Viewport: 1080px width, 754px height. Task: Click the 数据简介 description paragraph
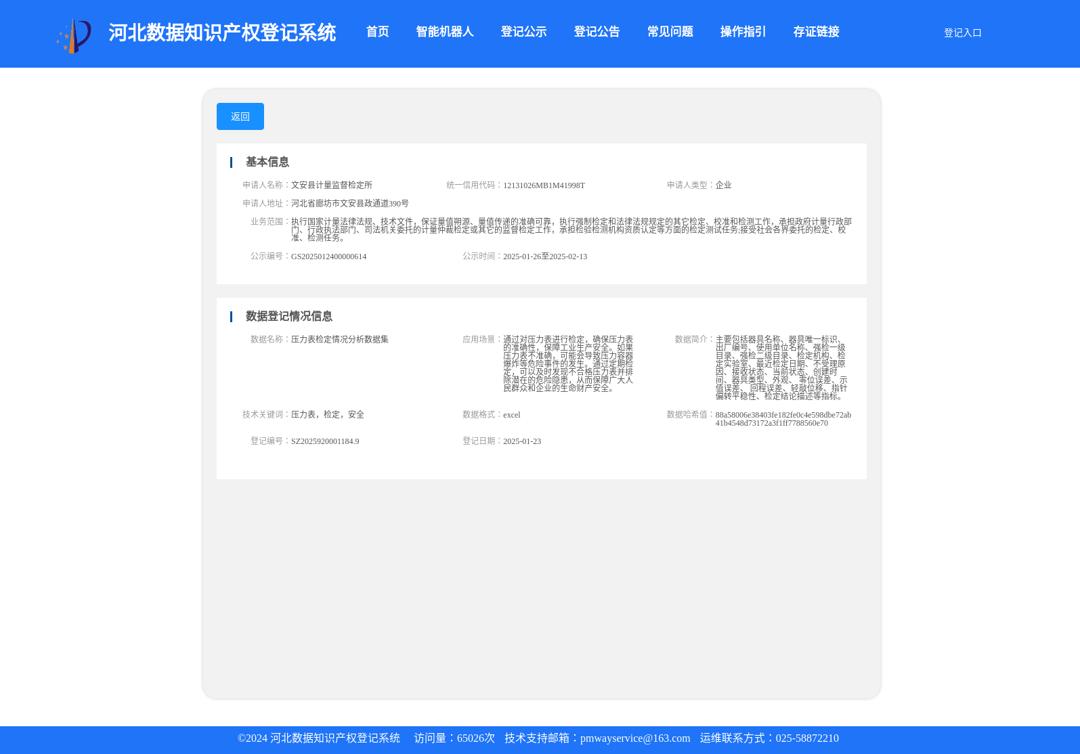[781, 368]
